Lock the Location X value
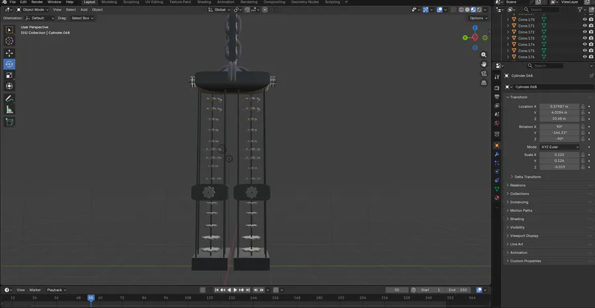The height and width of the screenshot is (308, 595). [x=583, y=106]
